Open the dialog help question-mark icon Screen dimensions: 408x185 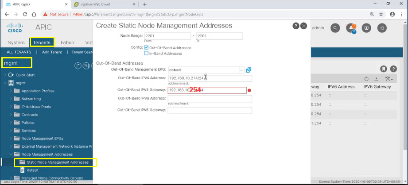(x=295, y=26)
